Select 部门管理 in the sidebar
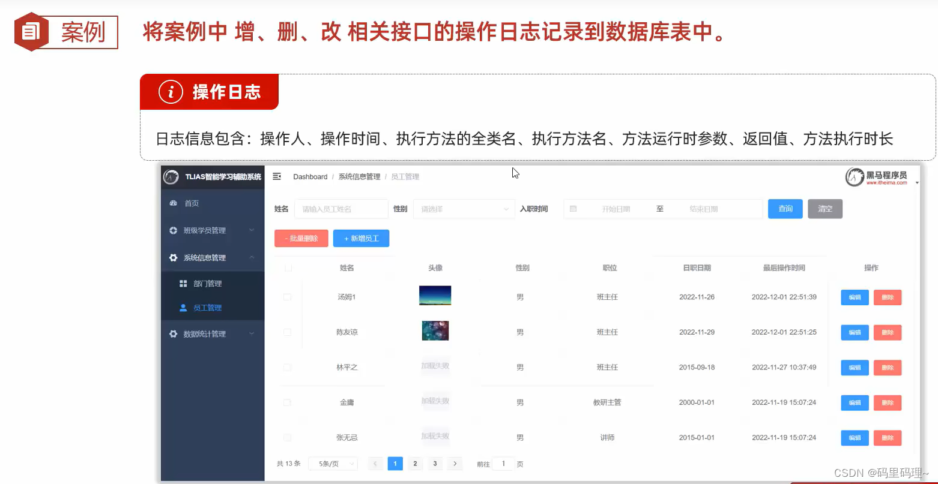This screenshot has height=484, width=938. pos(213,284)
